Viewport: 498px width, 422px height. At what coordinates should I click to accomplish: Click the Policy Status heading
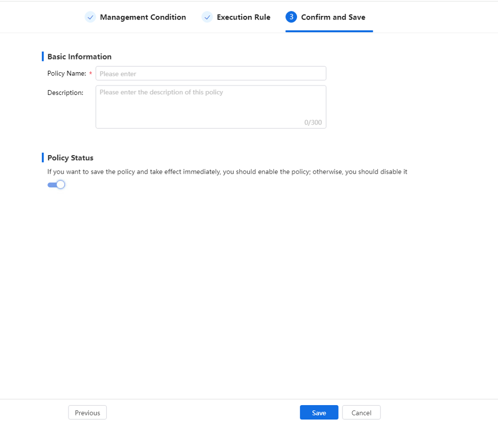click(70, 158)
